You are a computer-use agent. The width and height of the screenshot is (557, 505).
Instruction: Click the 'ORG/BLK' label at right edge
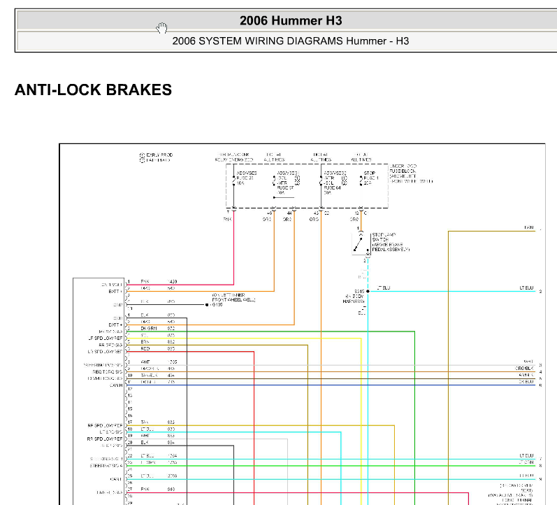(x=524, y=369)
